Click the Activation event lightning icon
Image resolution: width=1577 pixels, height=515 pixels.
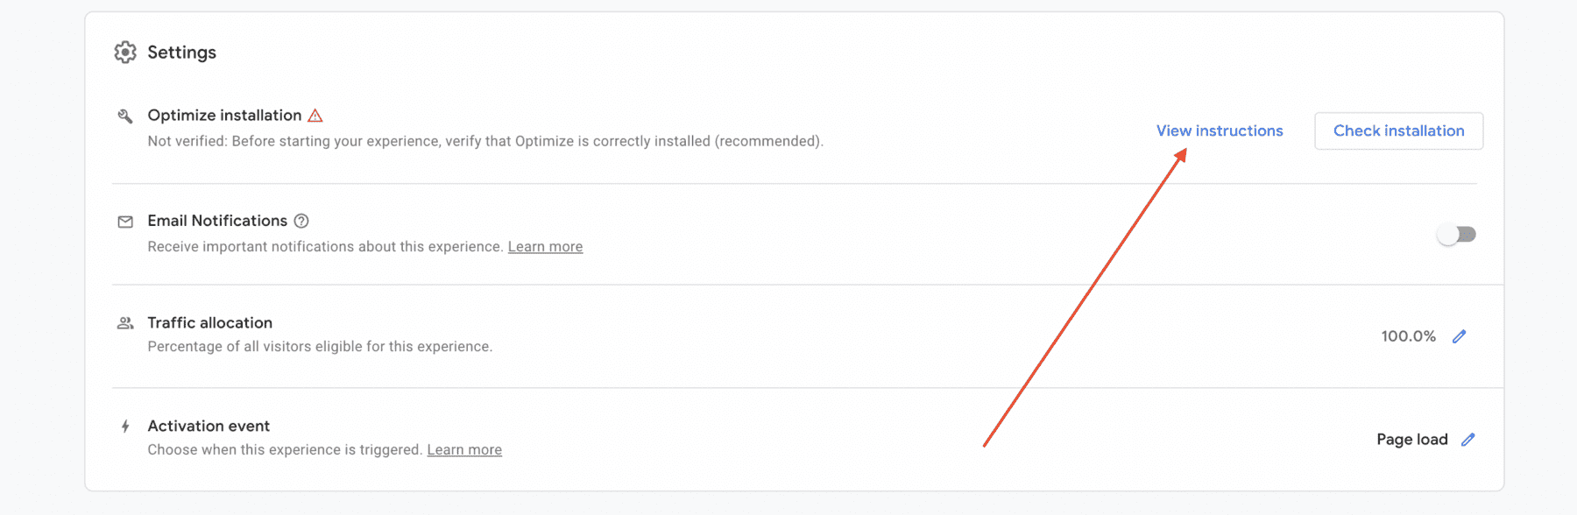pyautogui.click(x=125, y=427)
